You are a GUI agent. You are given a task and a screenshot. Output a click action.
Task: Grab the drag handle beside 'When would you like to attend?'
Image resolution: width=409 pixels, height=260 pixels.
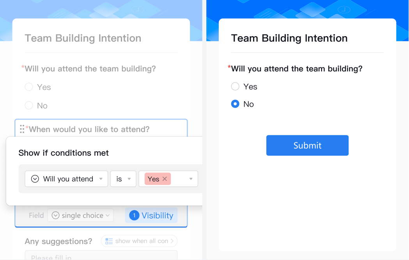point(22,129)
